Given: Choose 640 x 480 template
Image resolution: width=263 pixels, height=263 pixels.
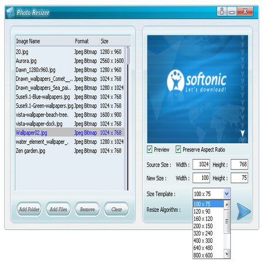Looking at the screenshot, I should [x=208, y=248].
